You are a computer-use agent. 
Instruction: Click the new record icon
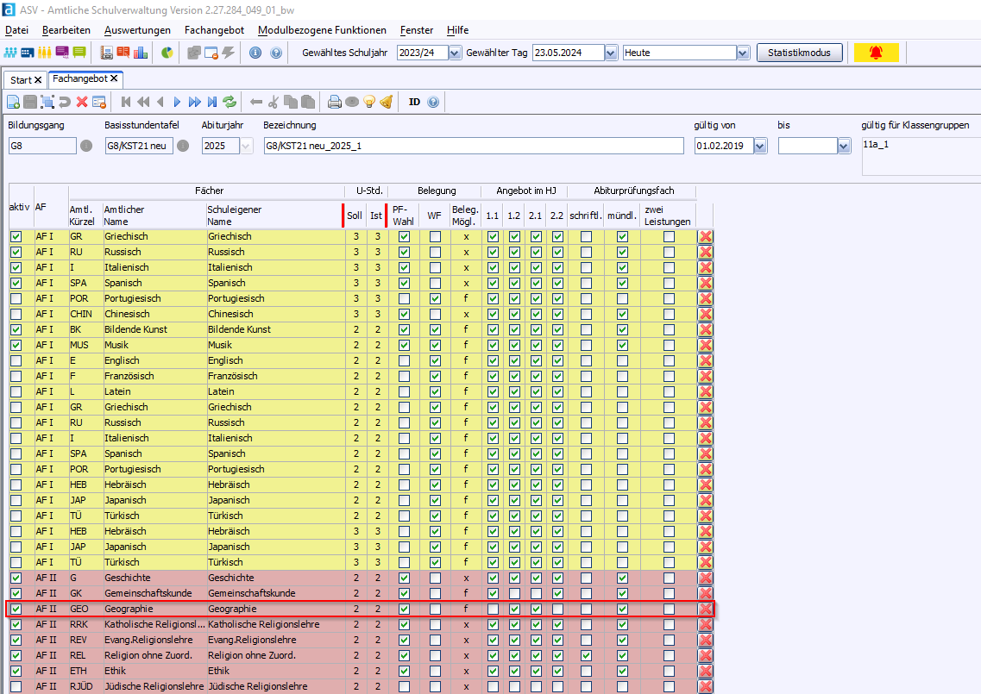[13, 102]
